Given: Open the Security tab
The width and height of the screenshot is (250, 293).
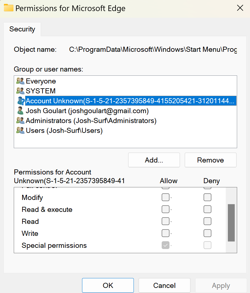Looking at the screenshot, I should [x=22, y=29].
